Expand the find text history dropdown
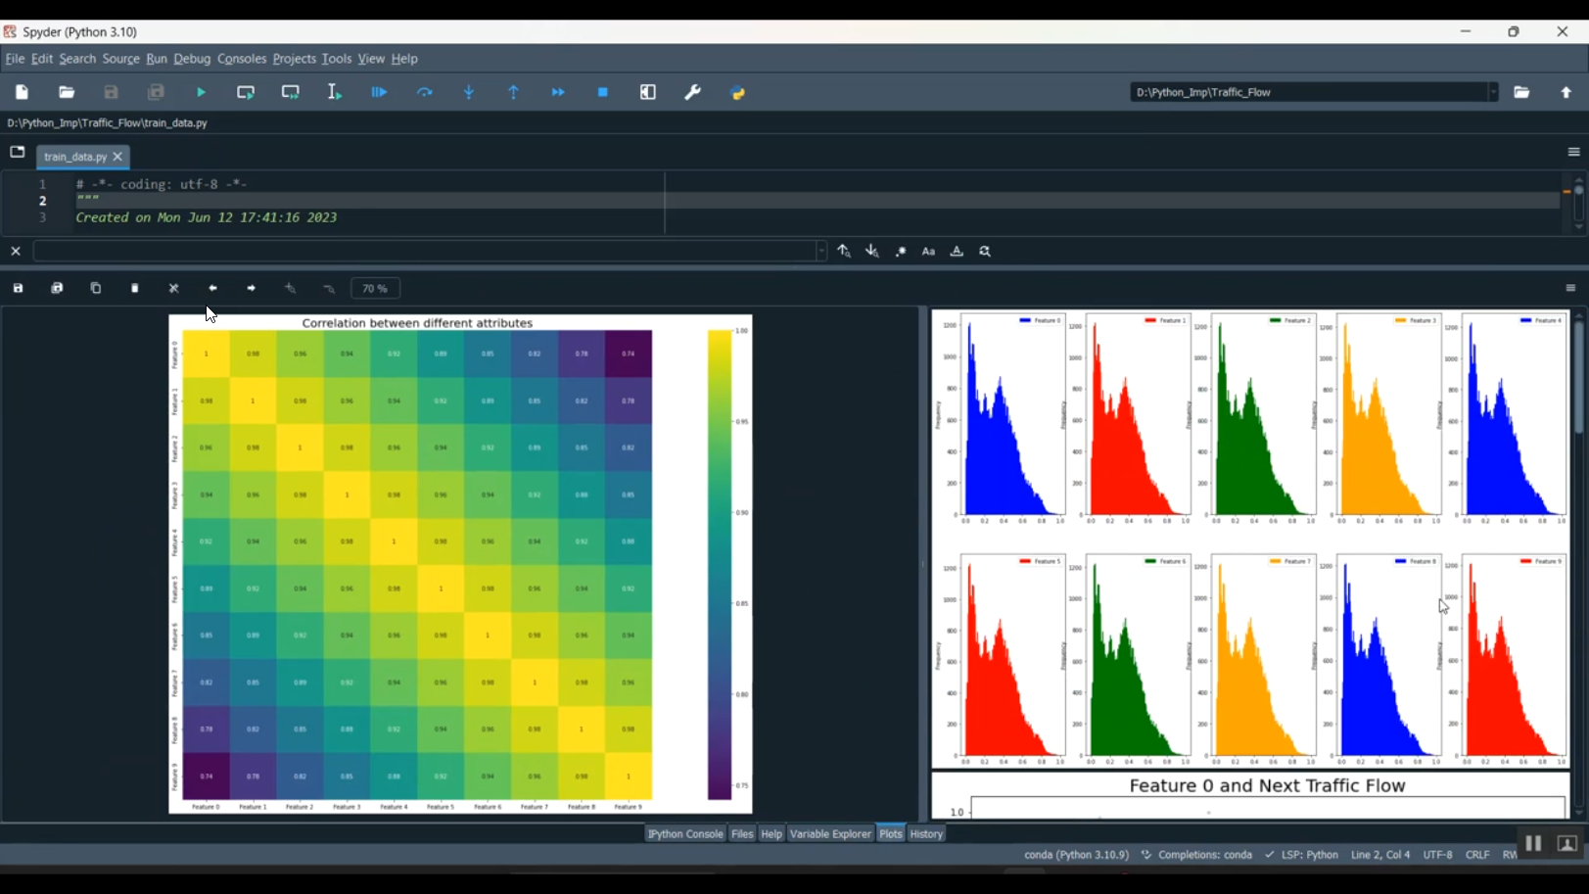This screenshot has height=894, width=1589. pyautogui.click(x=820, y=252)
